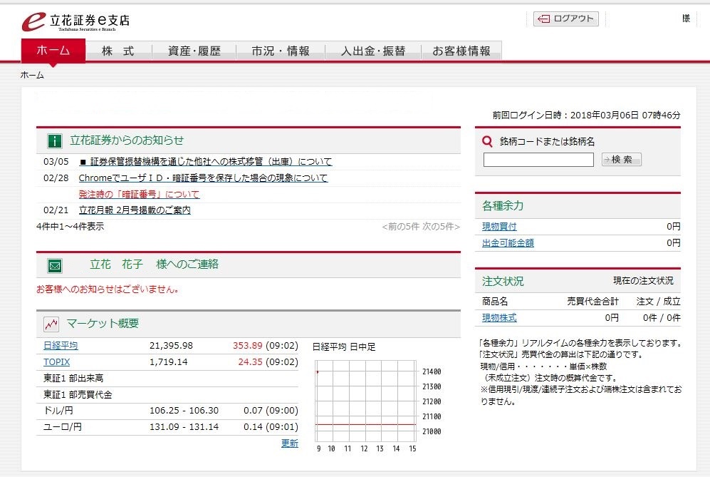Open the red 発注時の「暗証番号」について link
The image size is (710, 477).
139,194
